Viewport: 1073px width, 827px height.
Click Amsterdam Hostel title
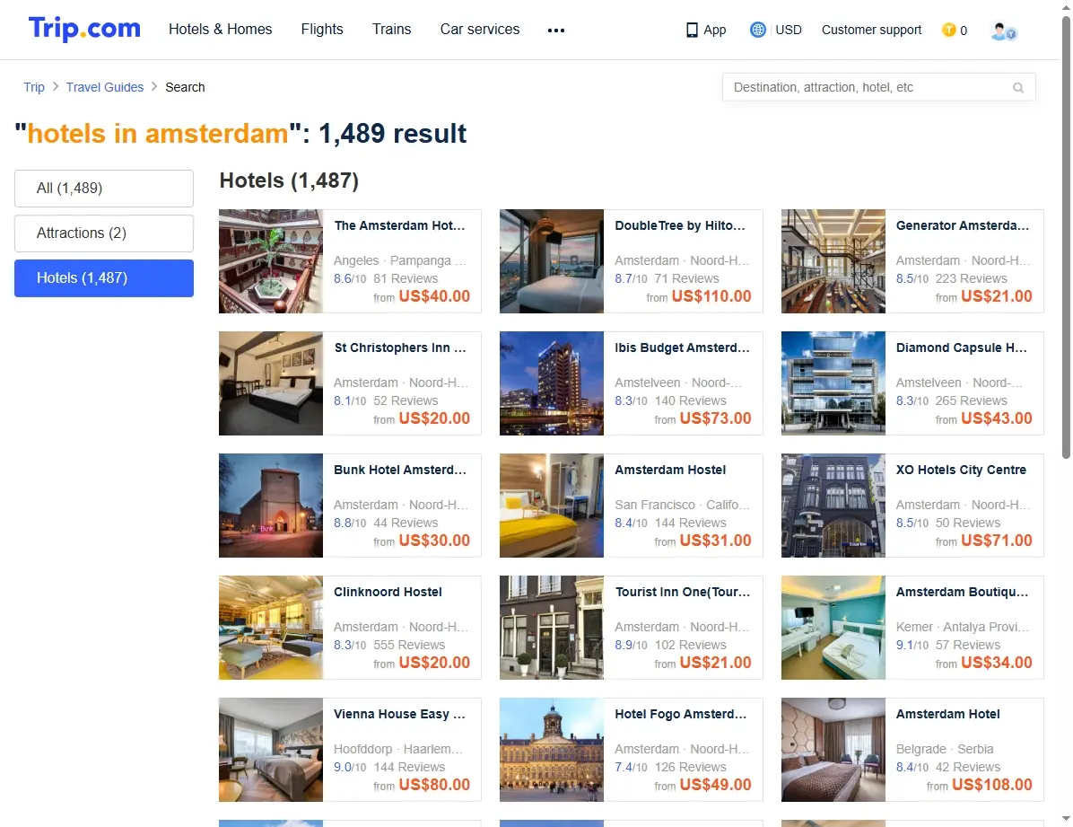[x=670, y=470]
